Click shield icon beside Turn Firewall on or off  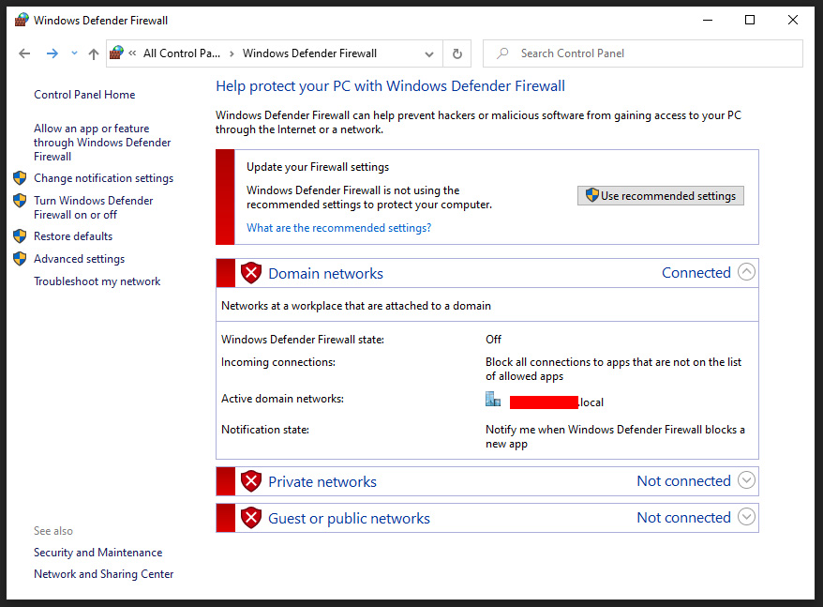coord(20,201)
